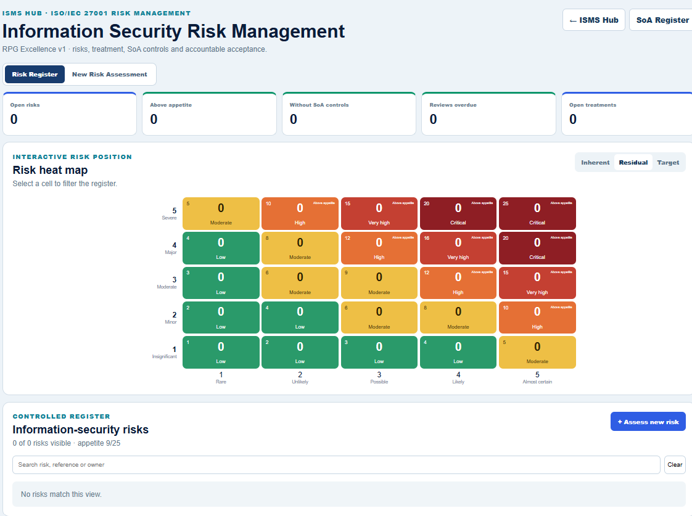Select heat map cell Major impact, Almost certain (20)
692x516 pixels.
pyautogui.click(x=537, y=248)
